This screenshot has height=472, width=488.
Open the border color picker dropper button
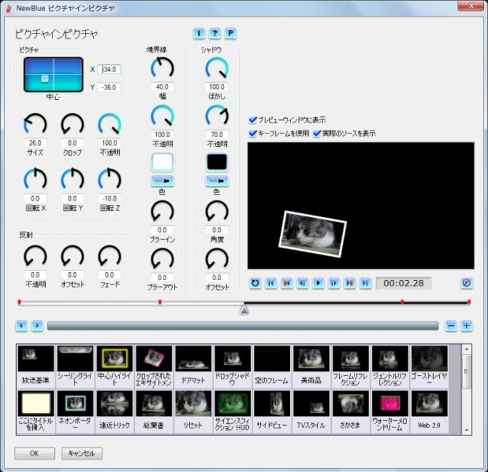[162, 180]
